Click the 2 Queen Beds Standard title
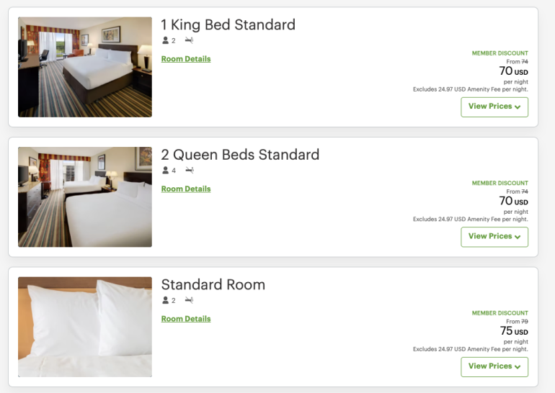 coord(240,155)
